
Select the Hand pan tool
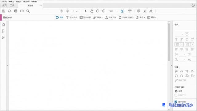point(92,11)
